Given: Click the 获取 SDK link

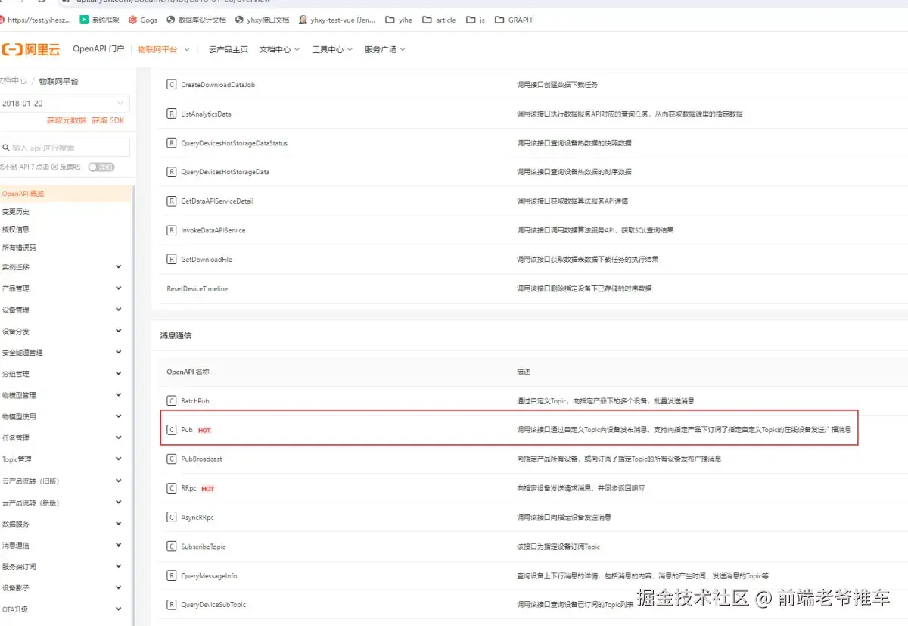Looking at the screenshot, I should pos(108,120).
